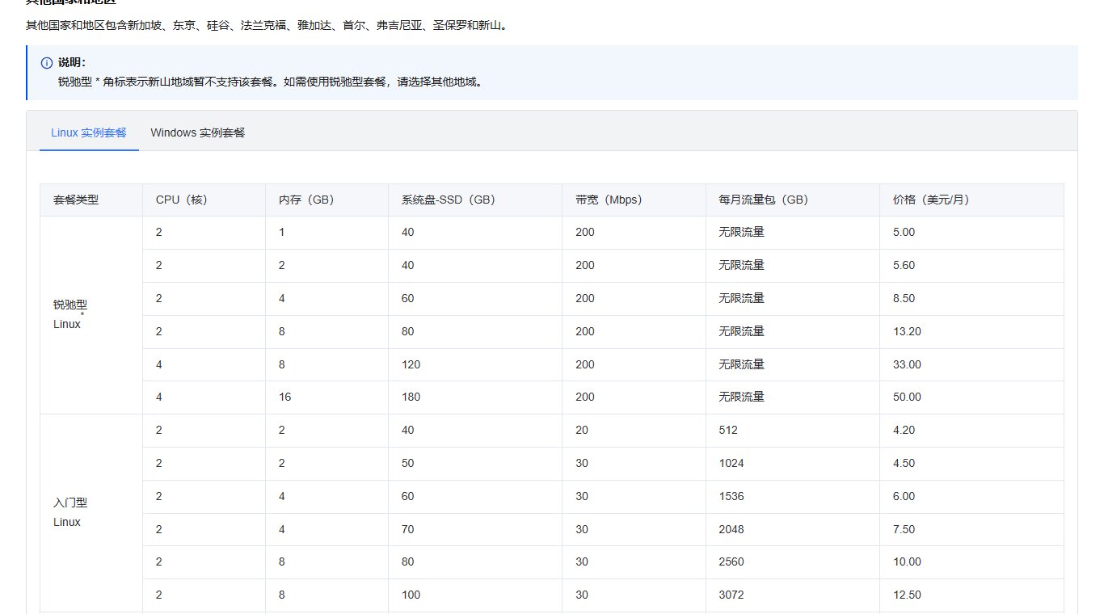Image resolution: width=1104 pixels, height=614 pixels.
Task: Click bandwidth 200 in the 8.50 row
Action: click(x=634, y=298)
